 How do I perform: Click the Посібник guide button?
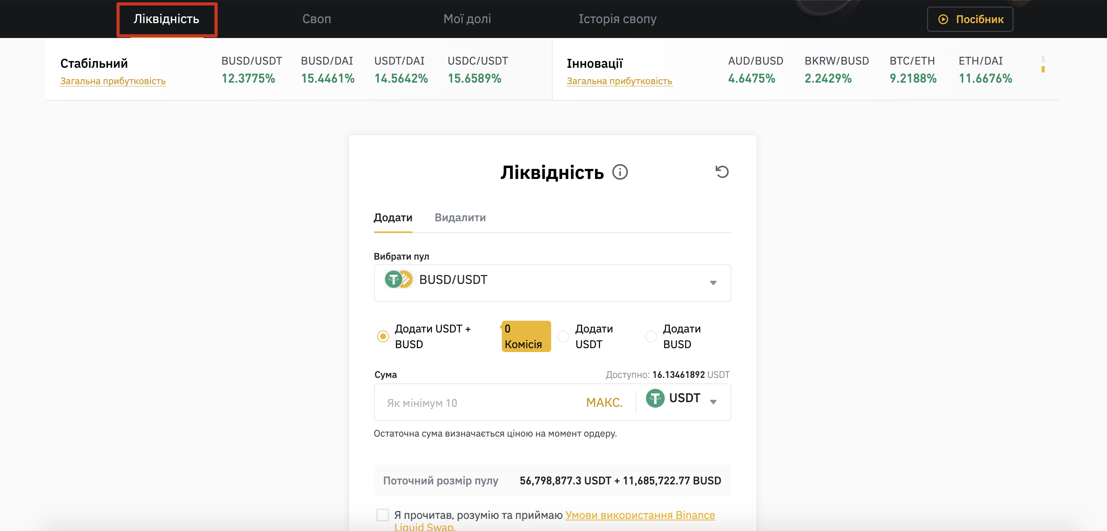tap(970, 19)
